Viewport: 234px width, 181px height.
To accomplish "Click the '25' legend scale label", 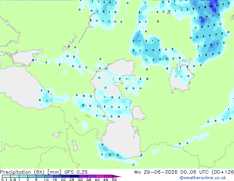I will 72,180.
